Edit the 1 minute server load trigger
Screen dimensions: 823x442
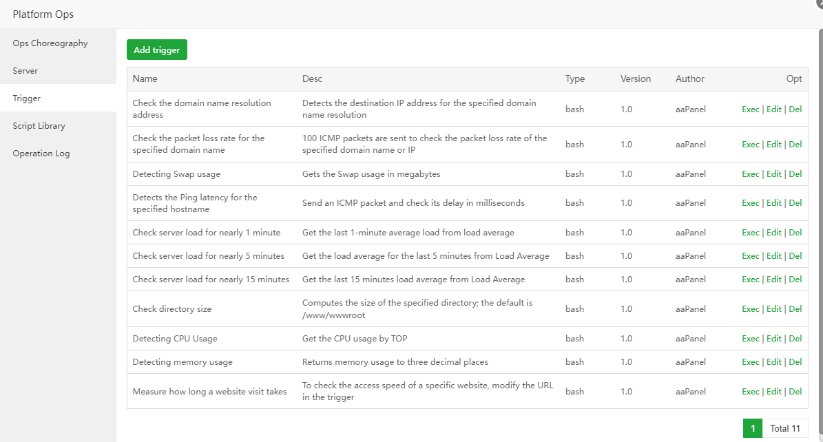point(774,233)
